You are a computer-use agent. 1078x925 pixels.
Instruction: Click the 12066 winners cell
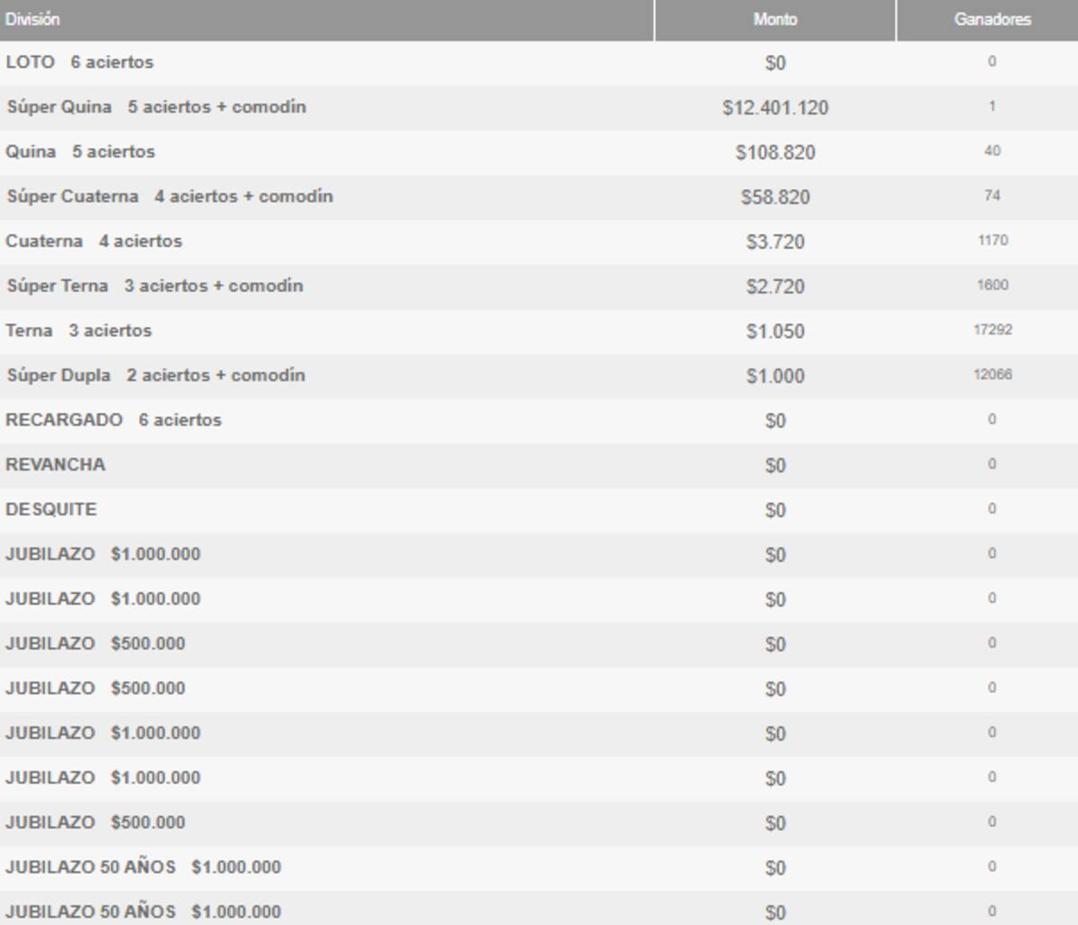(x=992, y=374)
